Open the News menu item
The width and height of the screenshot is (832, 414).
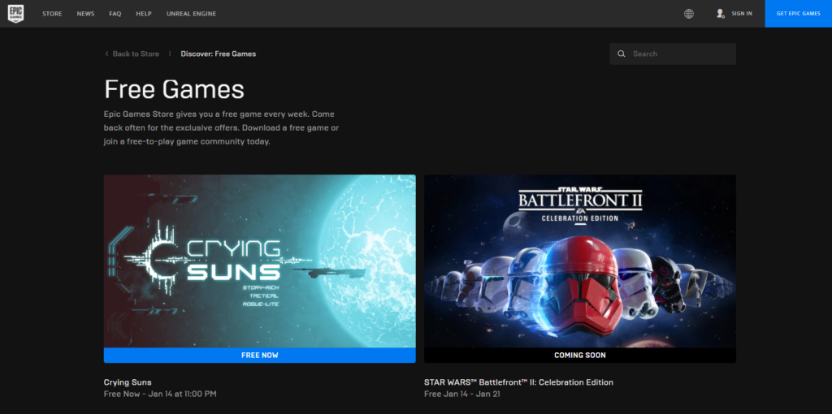(x=85, y=14)
